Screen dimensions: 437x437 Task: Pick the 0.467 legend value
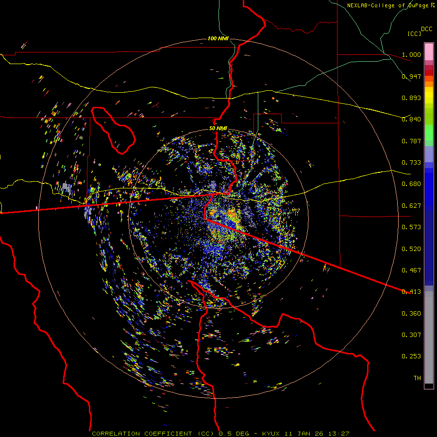click(x=411, y=270)
